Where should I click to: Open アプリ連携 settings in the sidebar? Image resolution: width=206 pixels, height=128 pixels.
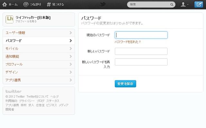click(39, 80)
